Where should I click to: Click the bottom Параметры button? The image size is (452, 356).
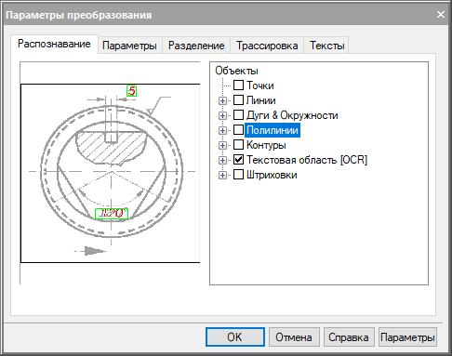coord(407,337)
